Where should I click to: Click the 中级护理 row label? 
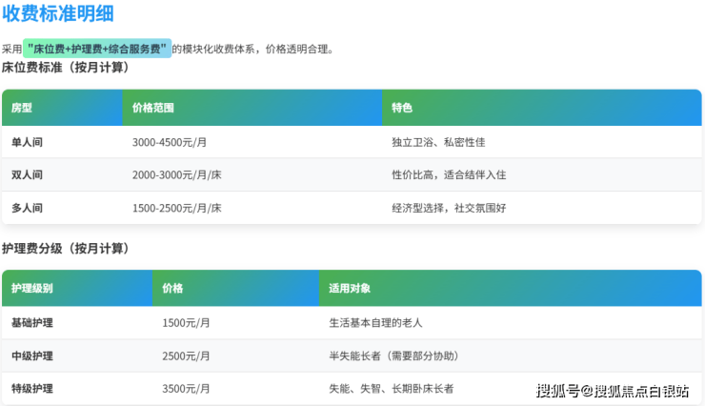[32, 355]
